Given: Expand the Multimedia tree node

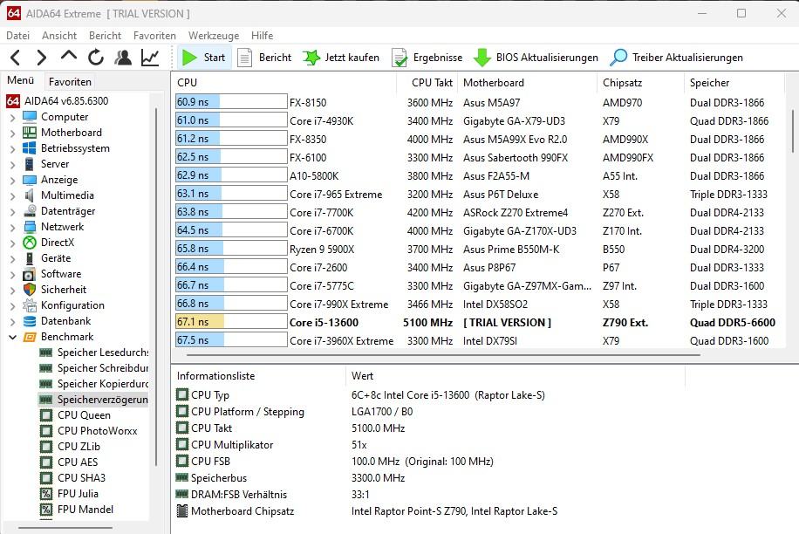Looking at the screenshot, I should click(13, 196).
